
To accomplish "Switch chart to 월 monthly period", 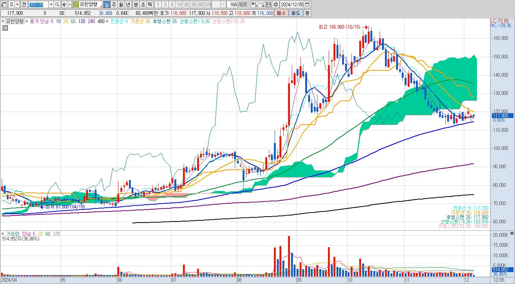I will 121,4.
